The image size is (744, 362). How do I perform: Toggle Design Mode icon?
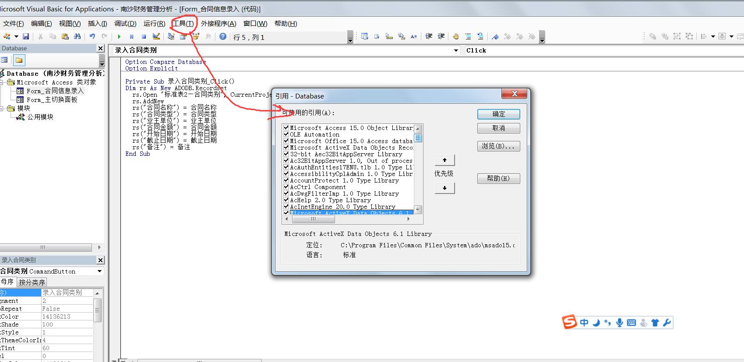click(x=156, y=36)
